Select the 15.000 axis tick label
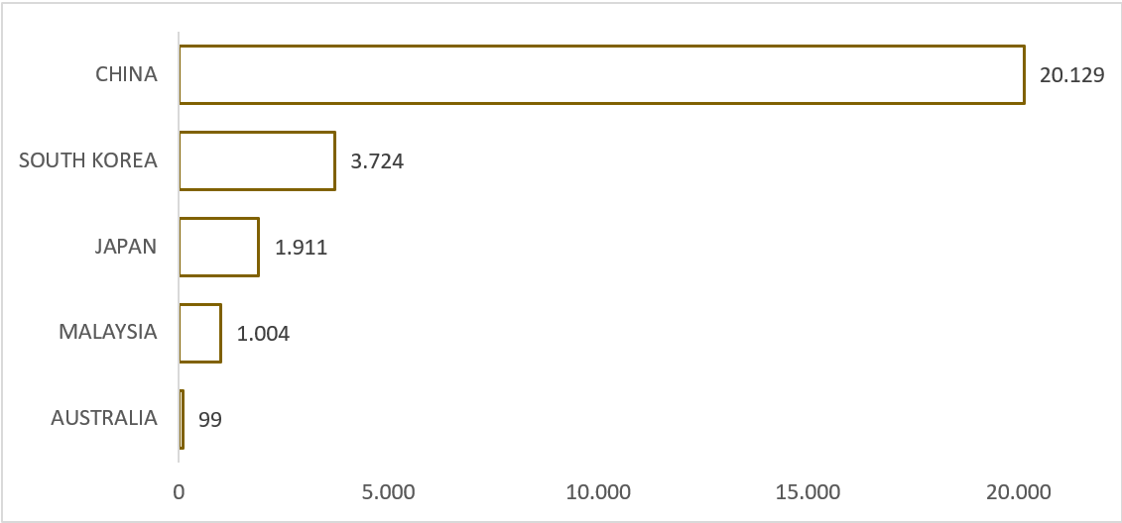Image resolution: width=1122 pixels, height=523 pixels. pos(807,492)
